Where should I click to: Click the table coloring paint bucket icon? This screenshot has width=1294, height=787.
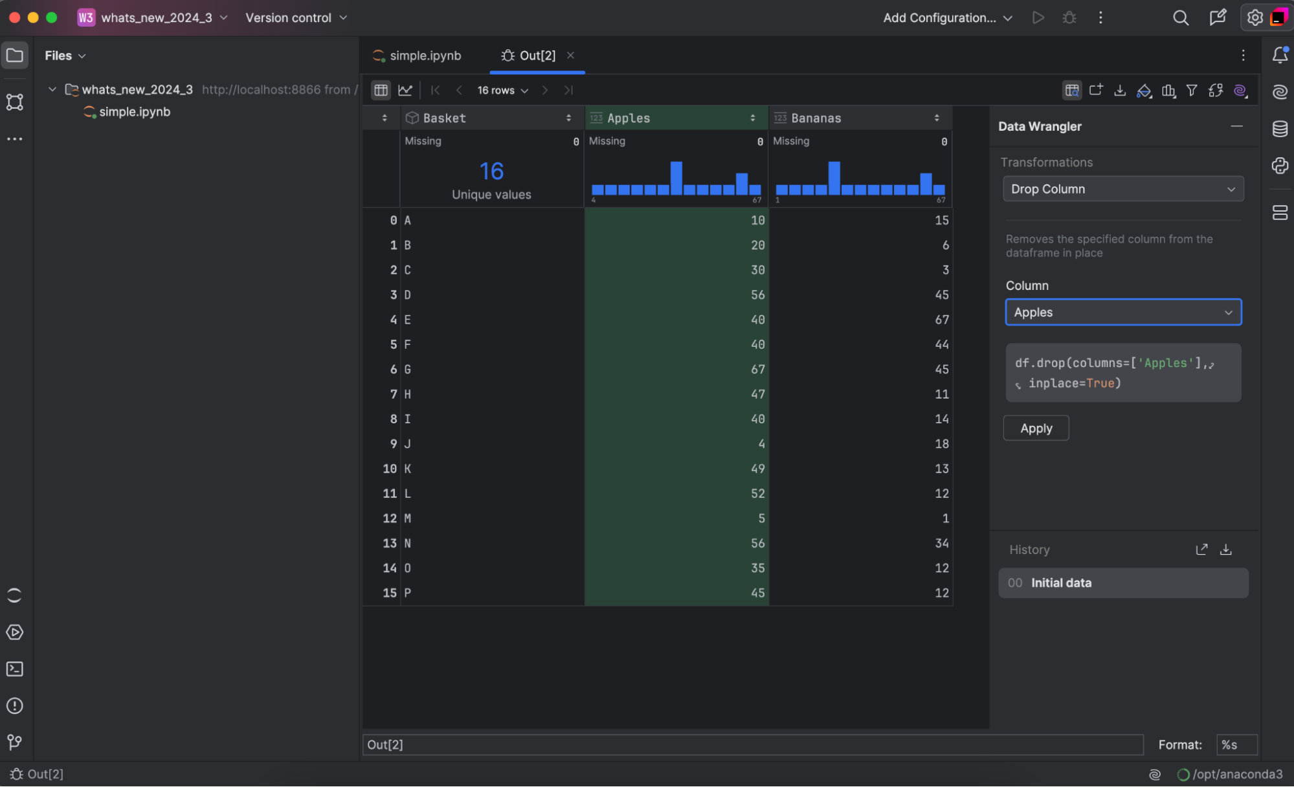point(1144,91)
